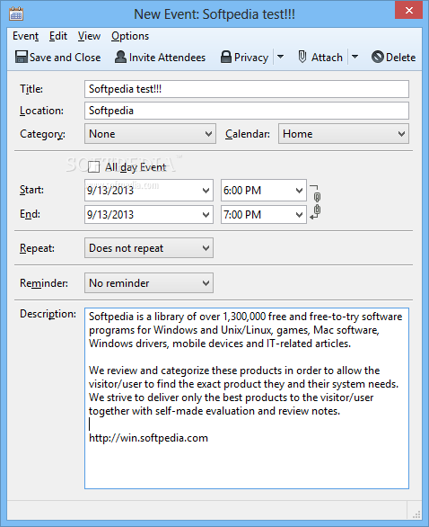The height and width of the screenshot is (527, 429).
Task: Click the Repeat: label
Action: click(37, 248)
